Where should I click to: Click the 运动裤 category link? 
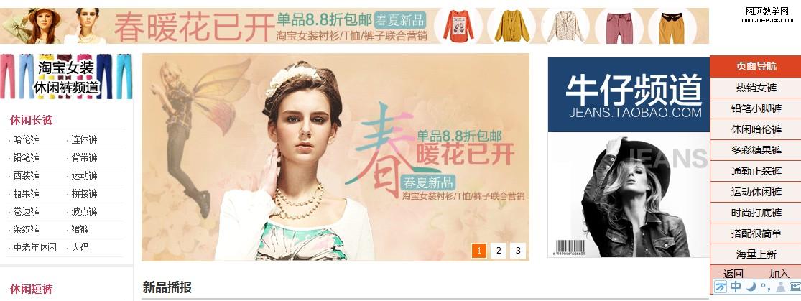84,175
